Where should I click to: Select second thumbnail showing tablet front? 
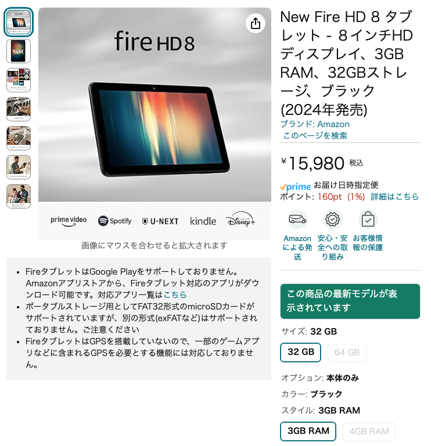pyautogui.click(x=19, y=51)
